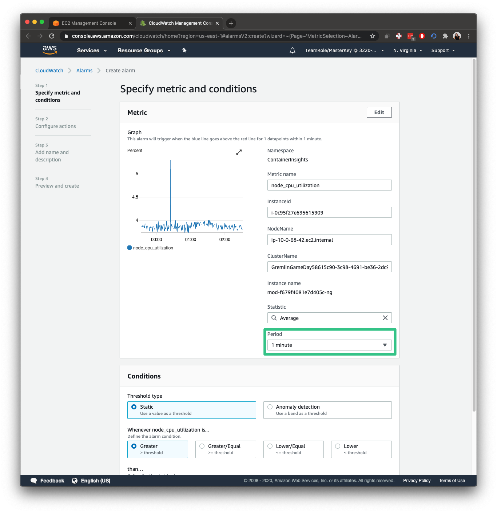This screenshot has width=497, height=513.
Task: Open the N. Virginia region selector
Action: click(407, 51)
